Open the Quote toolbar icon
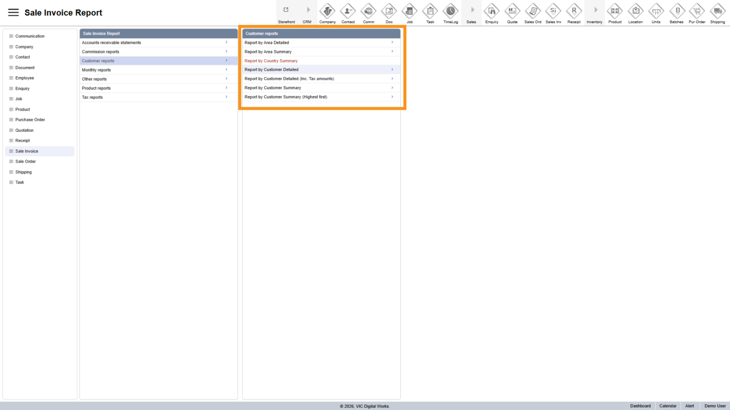 point(512,11)
